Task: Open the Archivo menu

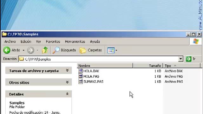Action: coord(10,41)
